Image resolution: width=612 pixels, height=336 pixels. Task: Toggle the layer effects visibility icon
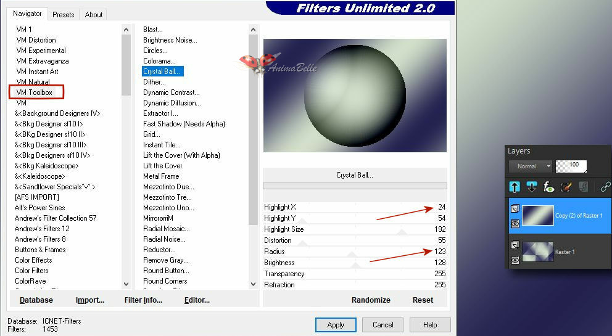point(549,187)
